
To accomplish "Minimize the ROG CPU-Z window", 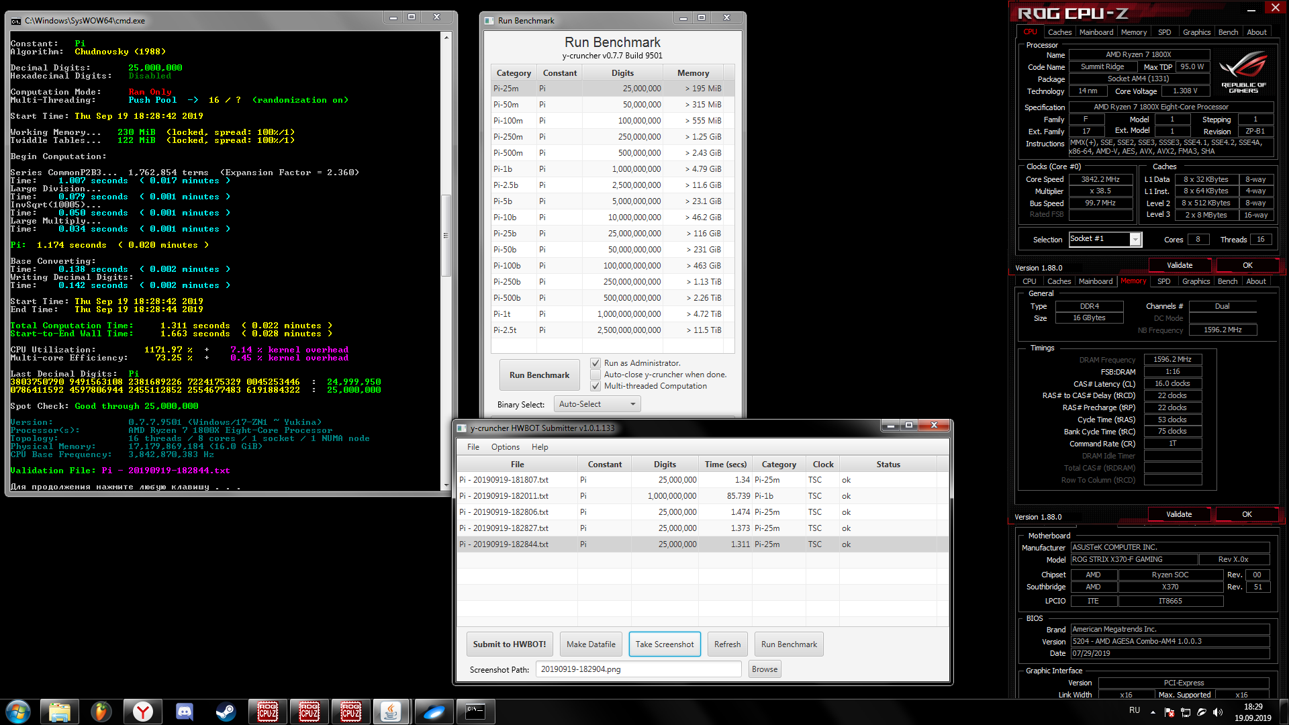I will pos(1251,10).
